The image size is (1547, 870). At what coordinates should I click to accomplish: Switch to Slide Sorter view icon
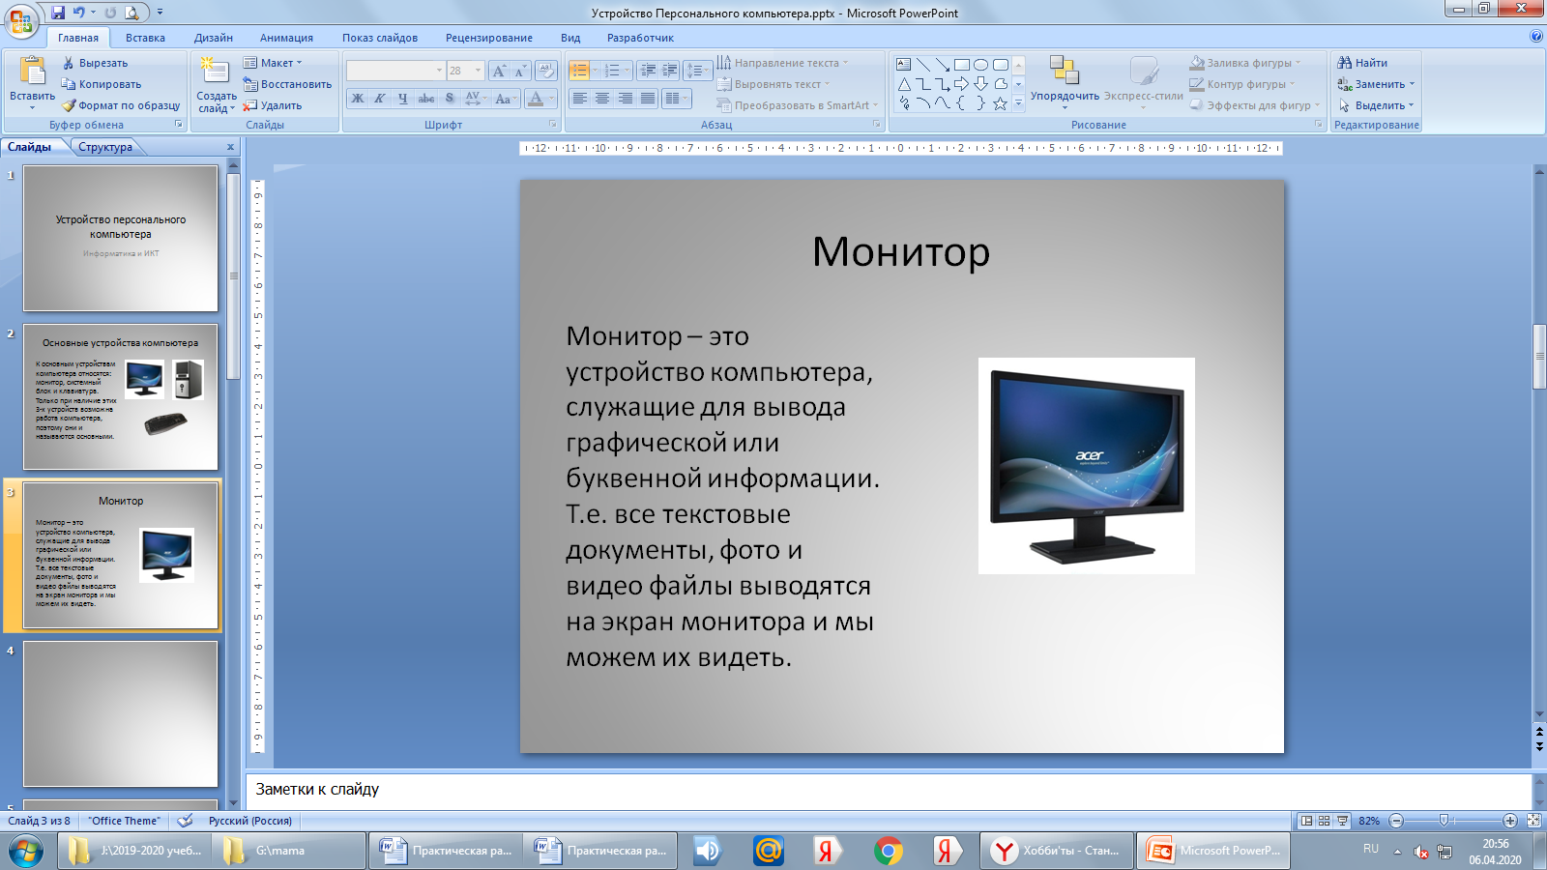click(1325, 821)
